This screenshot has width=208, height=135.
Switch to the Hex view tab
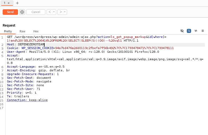coord(36,31)
